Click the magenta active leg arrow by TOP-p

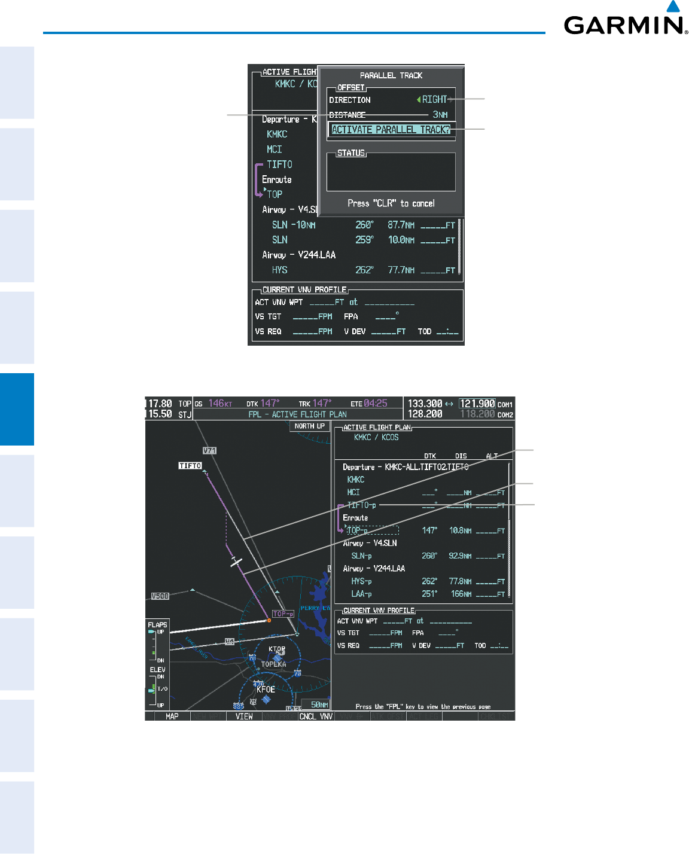click(341, 518)
